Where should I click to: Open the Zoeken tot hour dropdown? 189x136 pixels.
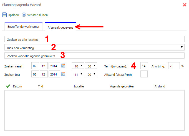78,74
